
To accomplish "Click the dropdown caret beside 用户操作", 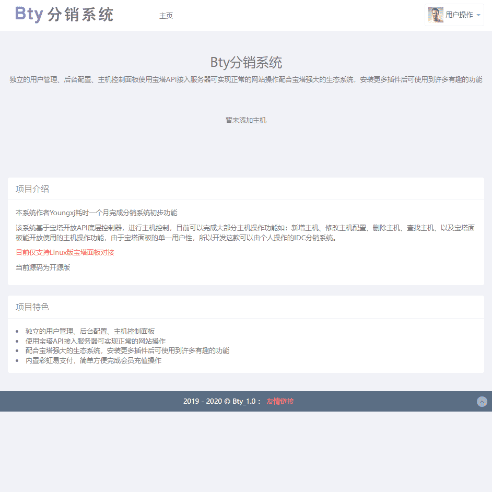I will point(478,15).
